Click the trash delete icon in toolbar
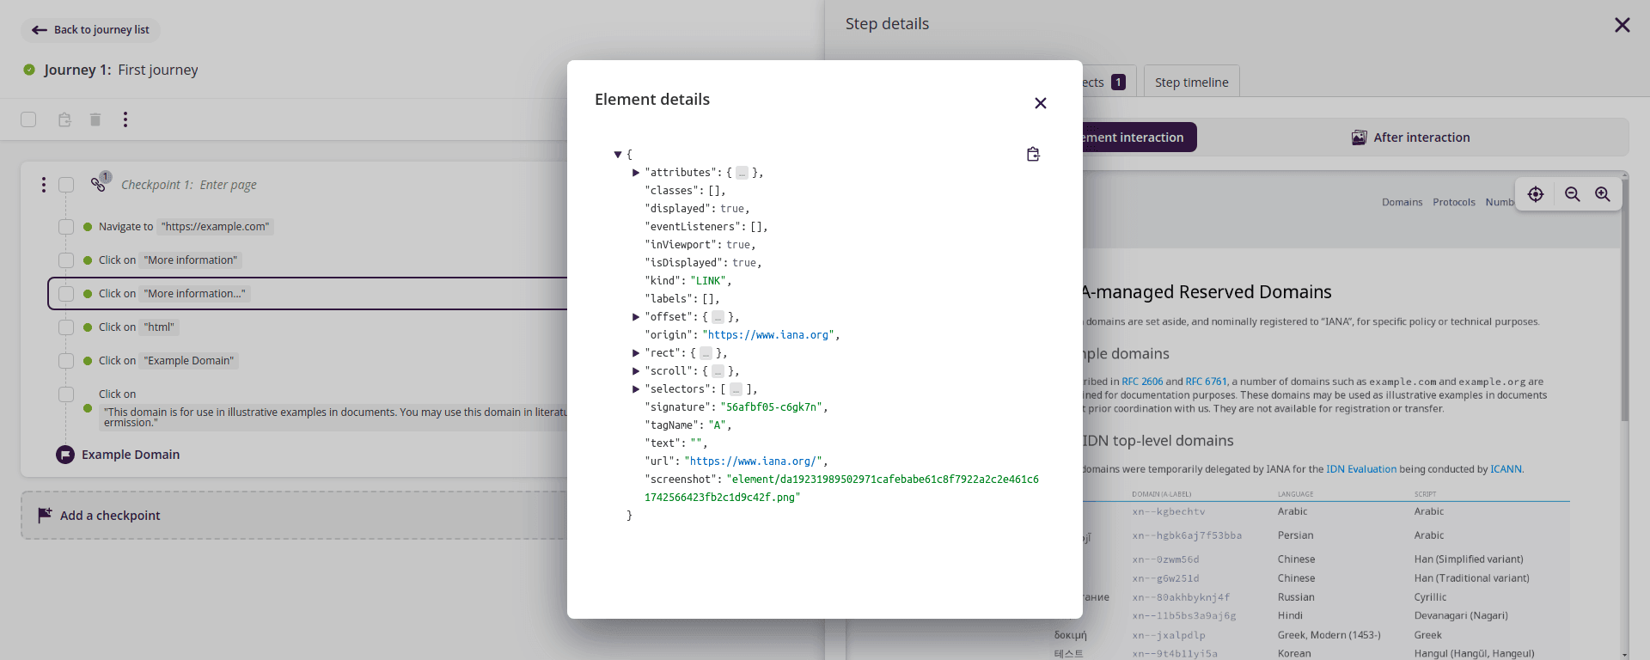This screenshot has height=660, width=1650. [95, 119]
